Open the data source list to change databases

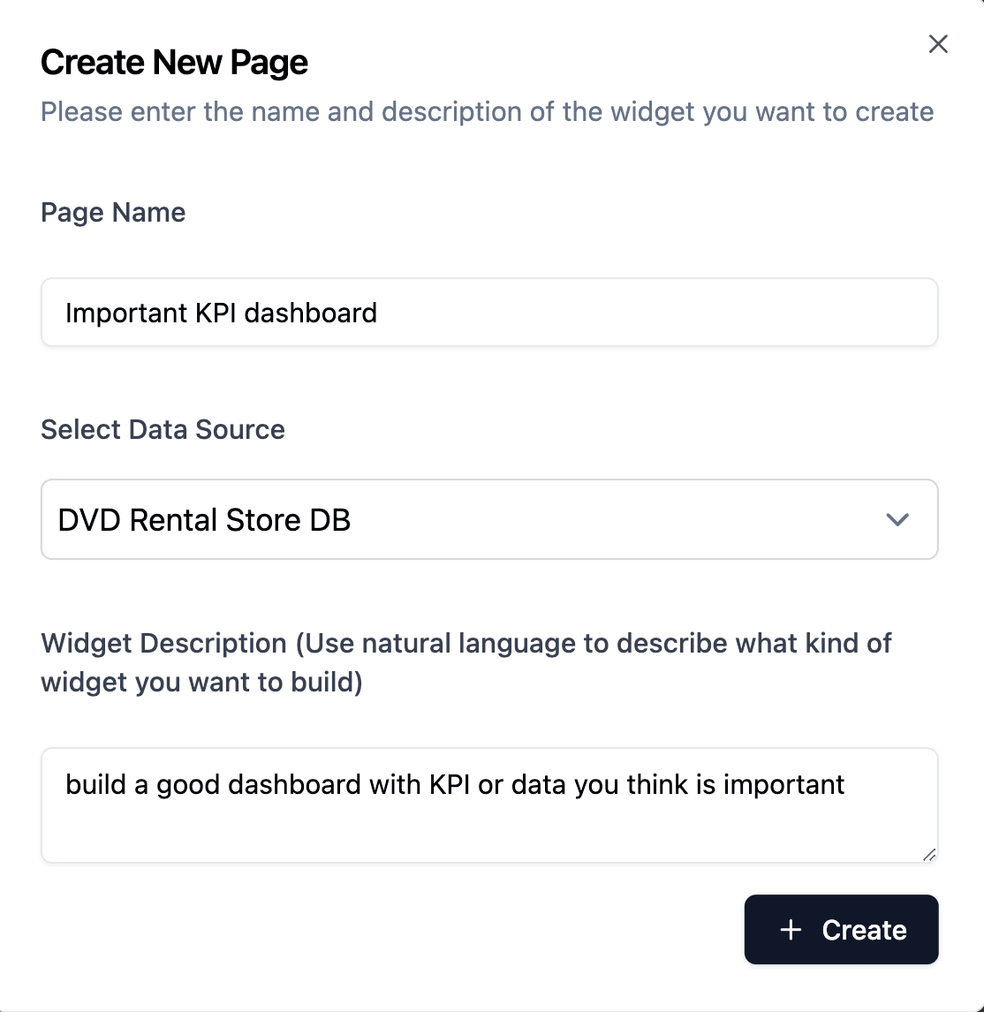[x=489, y=520]
